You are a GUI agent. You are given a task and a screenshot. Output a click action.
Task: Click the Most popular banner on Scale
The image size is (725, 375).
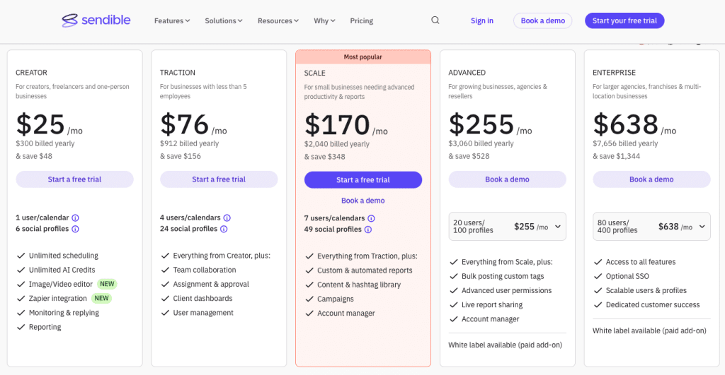pyautogui.click(x=363, y=57)
